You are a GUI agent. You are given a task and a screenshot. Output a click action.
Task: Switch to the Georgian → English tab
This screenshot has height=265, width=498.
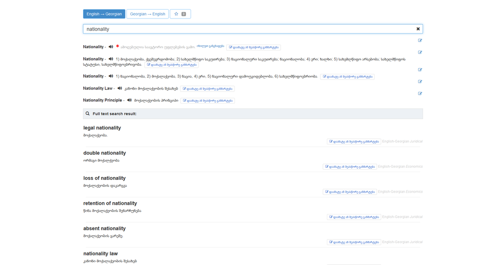[147, 14]
